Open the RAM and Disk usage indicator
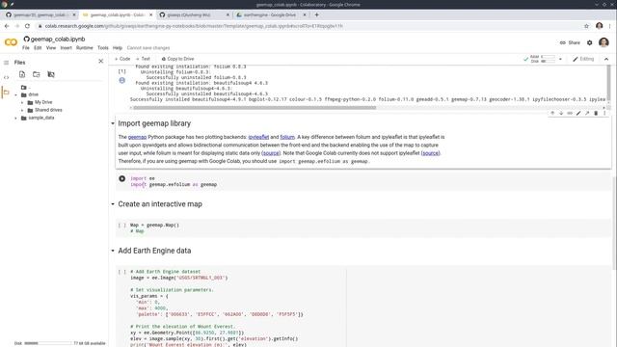Viewport: 617px width, 347px height. 539,59
